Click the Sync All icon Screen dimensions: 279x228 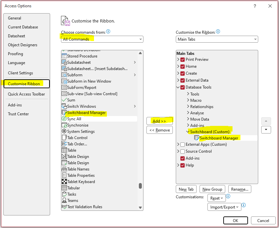[64, 119]
